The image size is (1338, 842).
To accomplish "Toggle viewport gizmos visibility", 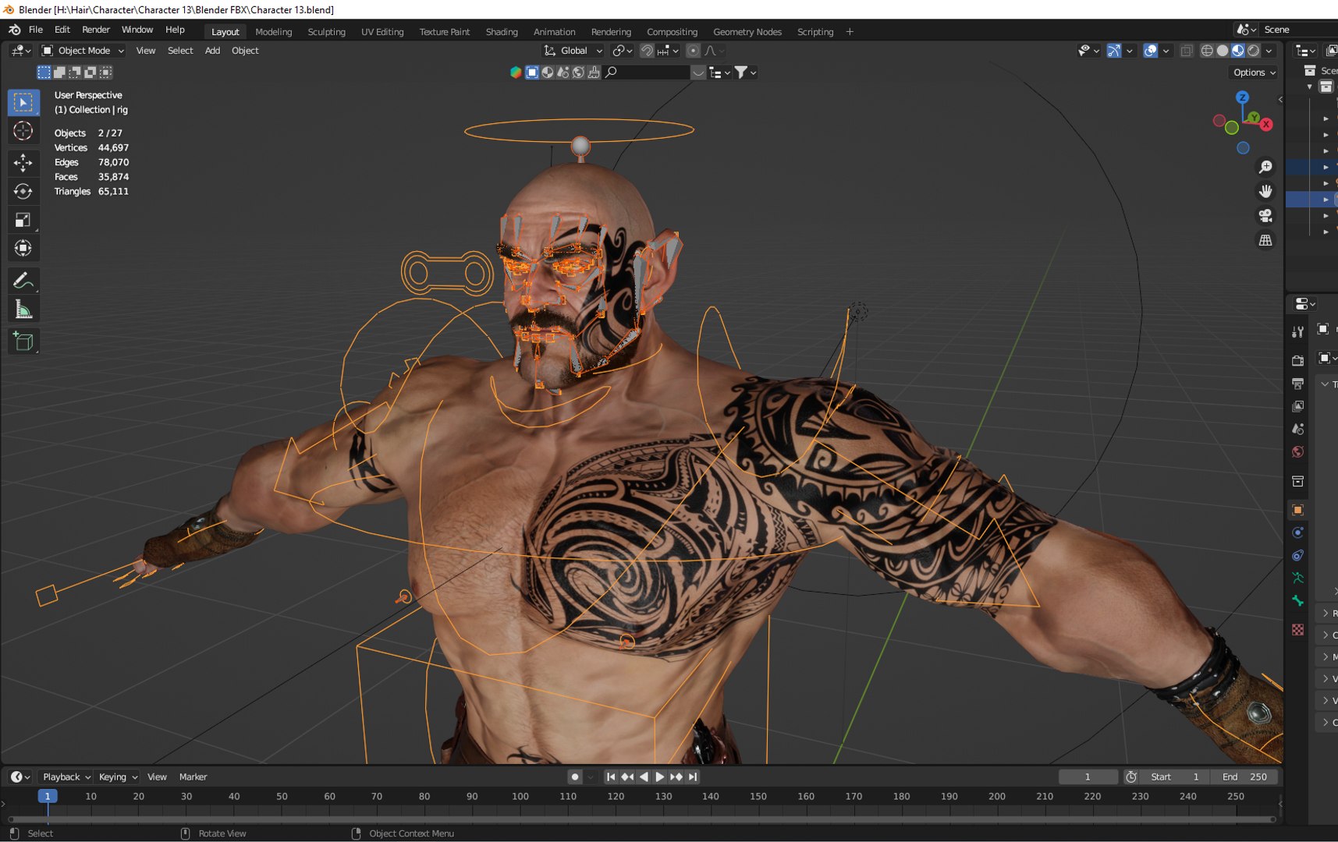I will [1113, 51].
